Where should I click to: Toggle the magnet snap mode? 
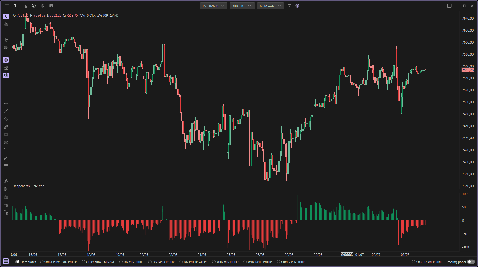pyautogui.click(x=6, y=75)
